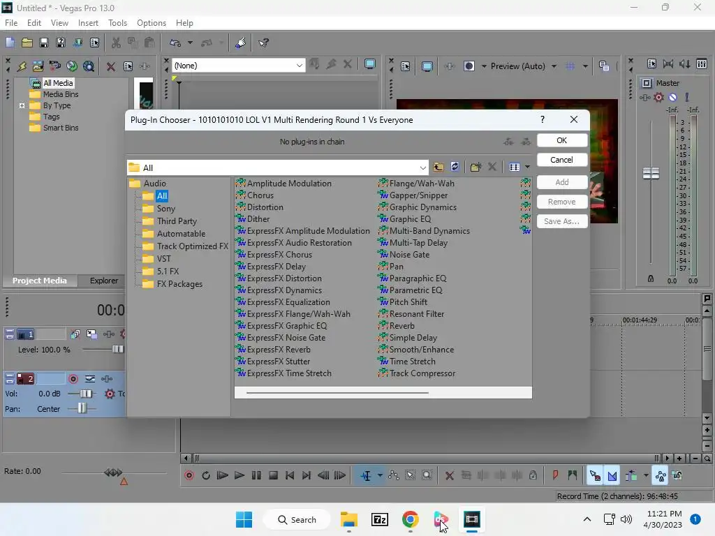Image resolution: width=715 pixels, height=536 pixels.
Task: Click the Loop Playback icon
Action: click(x=206, y=475)
